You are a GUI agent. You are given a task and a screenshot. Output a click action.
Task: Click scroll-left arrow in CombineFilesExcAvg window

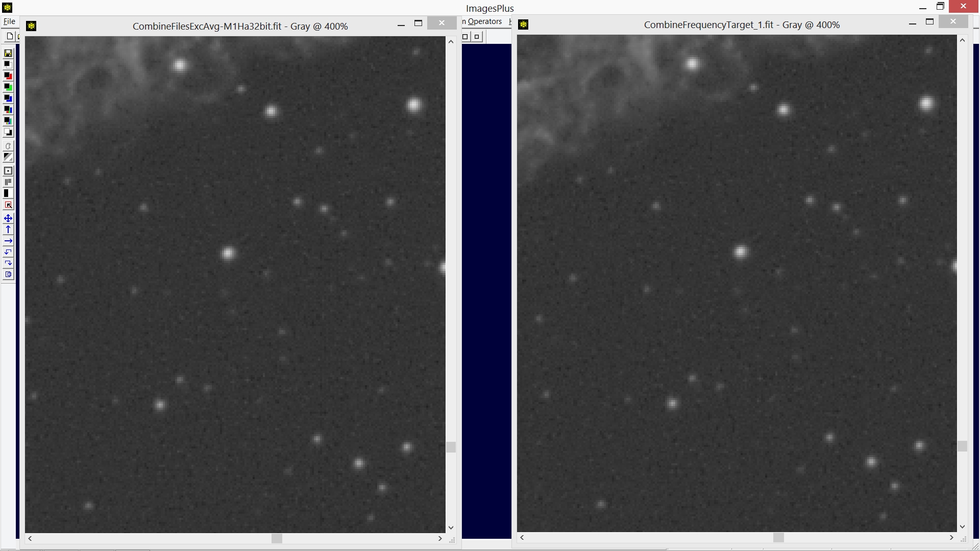30,538
